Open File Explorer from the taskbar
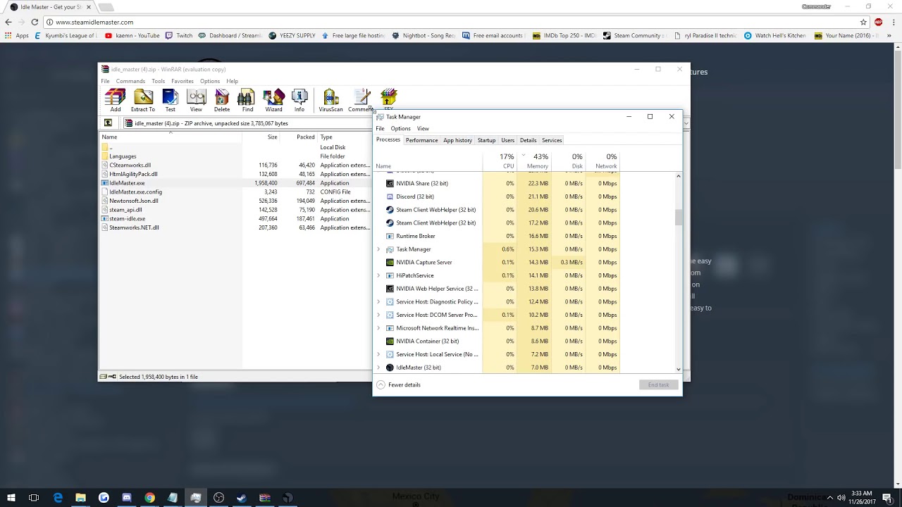Image resolution: width=902 pixels, height=507 pixels. pos(80,498)
